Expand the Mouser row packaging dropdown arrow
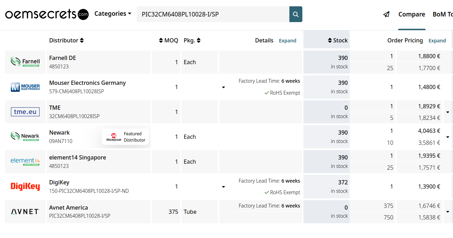Viewport: 453px width, 238px height. tap(224, 87)
